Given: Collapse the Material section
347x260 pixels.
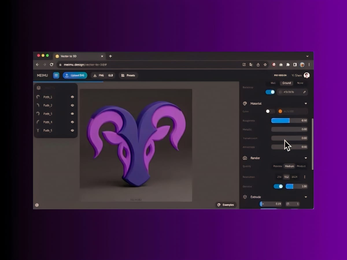Looking at the screenshot, I should coord(306,103).
